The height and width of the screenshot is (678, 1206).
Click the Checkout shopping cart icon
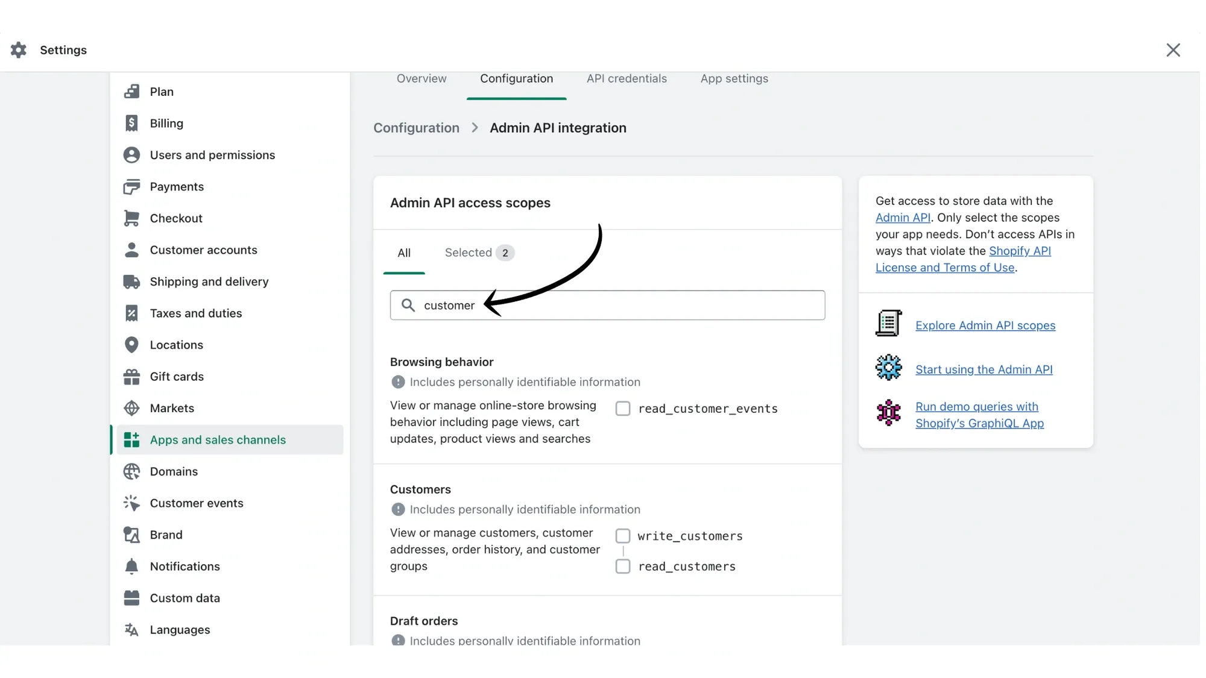(x=131, y=218)
